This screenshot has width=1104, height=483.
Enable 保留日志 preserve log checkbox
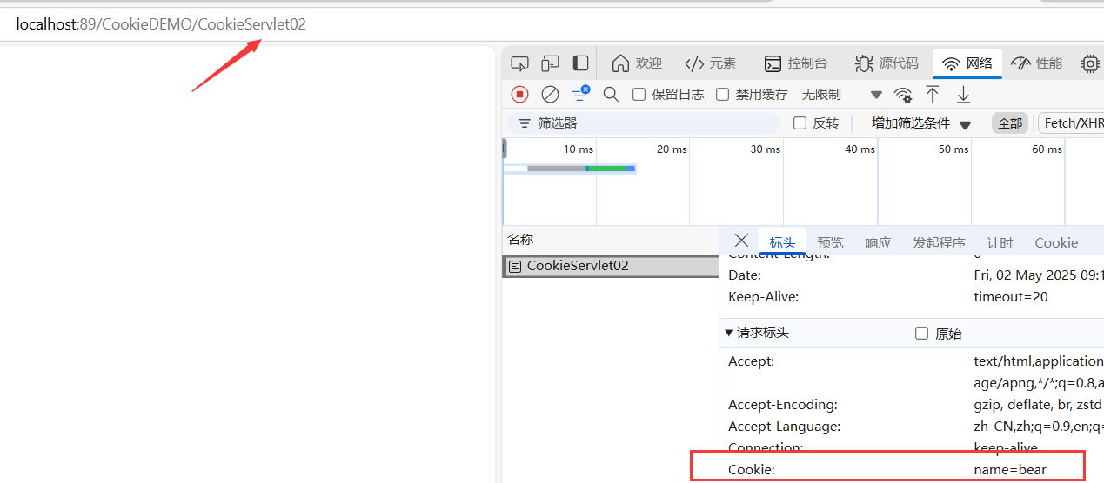[639, 94]
